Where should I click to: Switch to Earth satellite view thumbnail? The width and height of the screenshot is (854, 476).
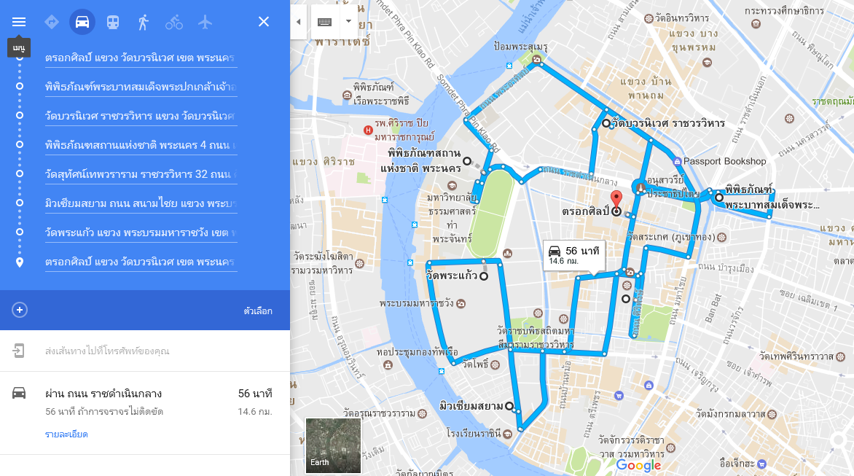click(333, 445)
